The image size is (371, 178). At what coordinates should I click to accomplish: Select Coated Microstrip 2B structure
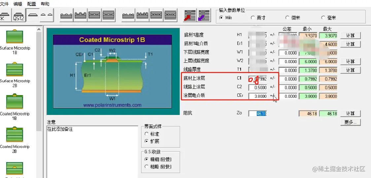(15, 140)
